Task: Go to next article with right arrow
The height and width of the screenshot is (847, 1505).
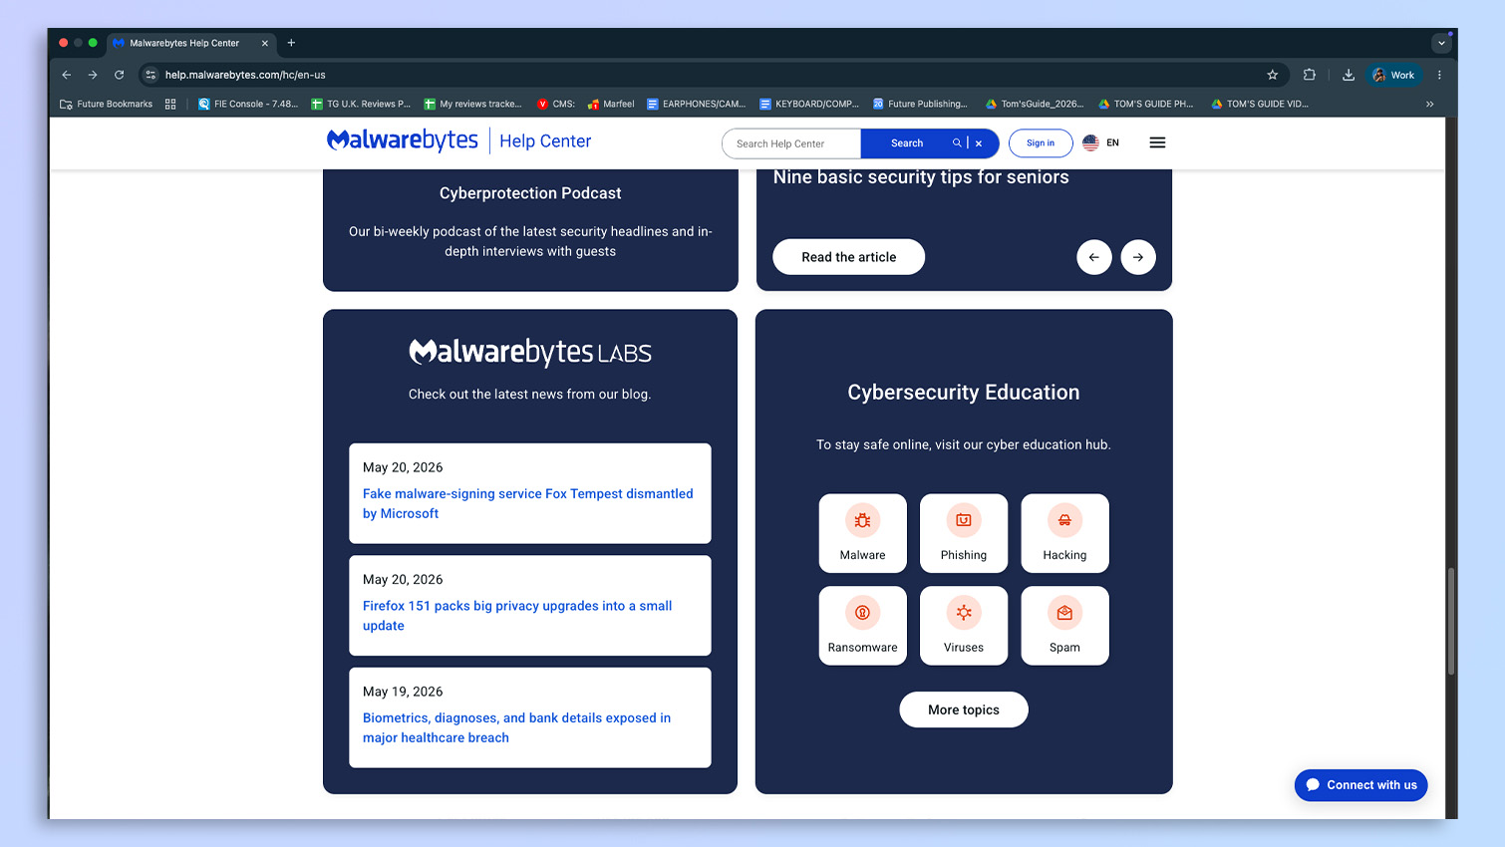Action: 1138,257
